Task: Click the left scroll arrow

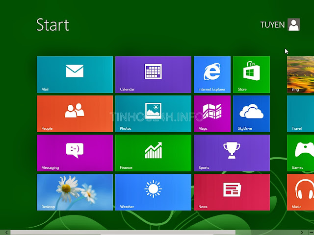Action: pos(6,233)
